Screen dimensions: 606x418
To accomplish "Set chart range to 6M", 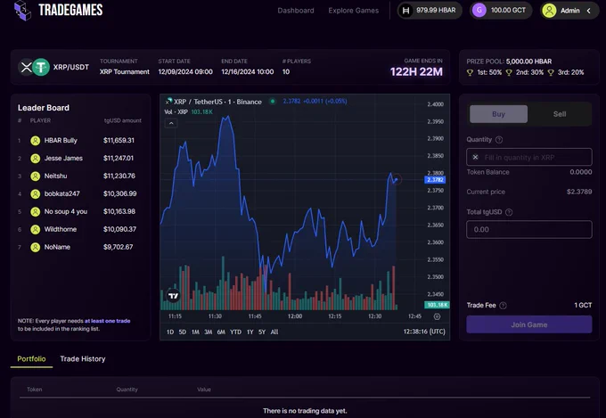I will [x=221, y=332].
